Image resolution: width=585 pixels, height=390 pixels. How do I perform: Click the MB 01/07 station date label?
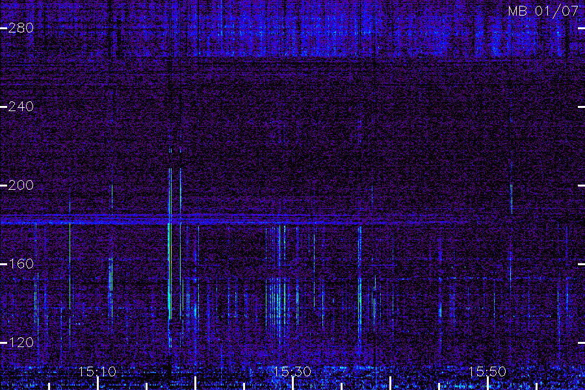[x=543, y=11]
